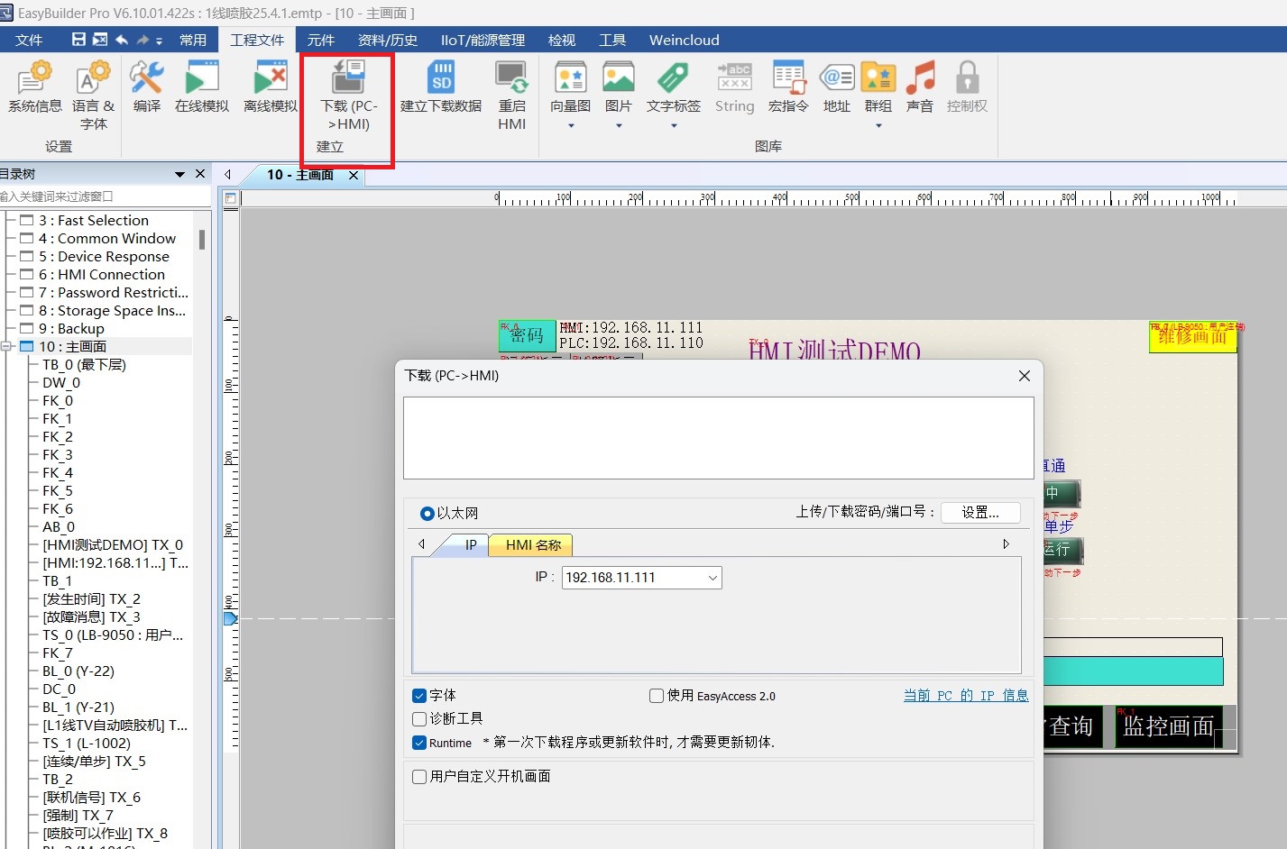The height and width of the screenshot is (849, 1287).
Task: Expand Vector Graphic dropdown arrow
Action: click(x=571, y=126)
